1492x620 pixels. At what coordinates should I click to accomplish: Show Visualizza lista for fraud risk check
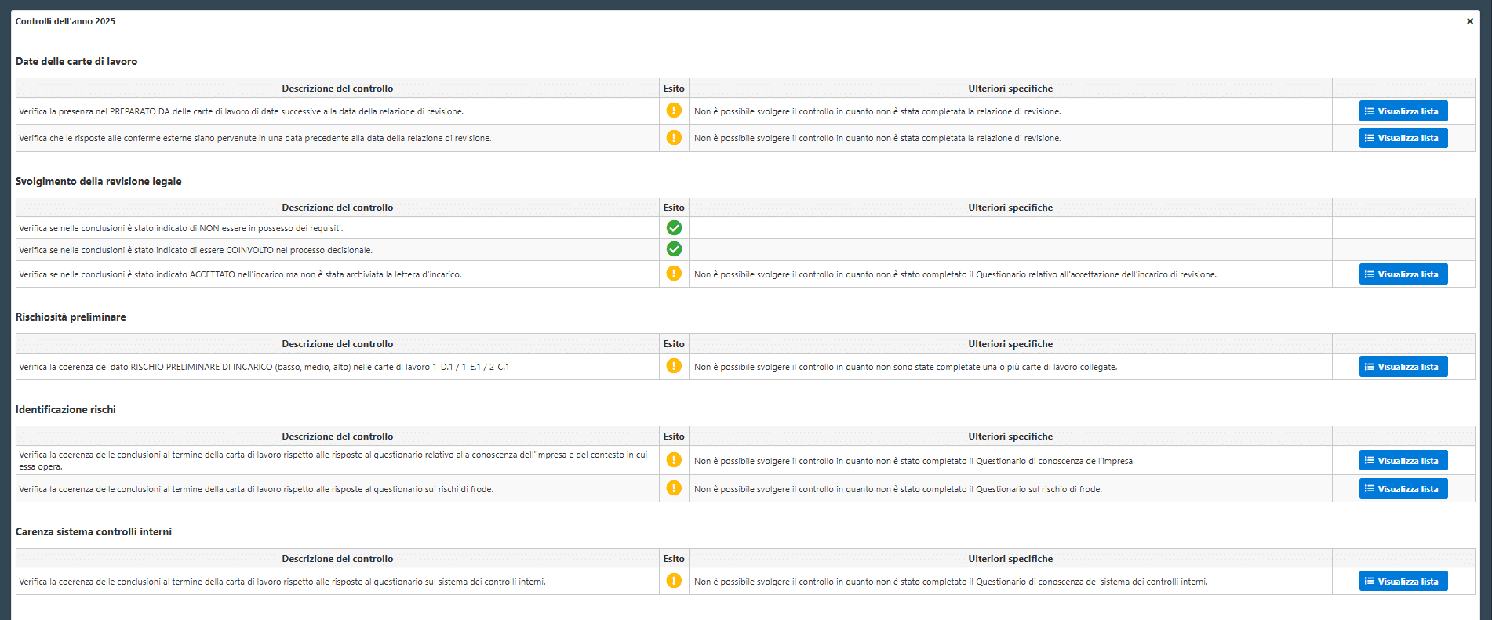(x=1403, y=489)
